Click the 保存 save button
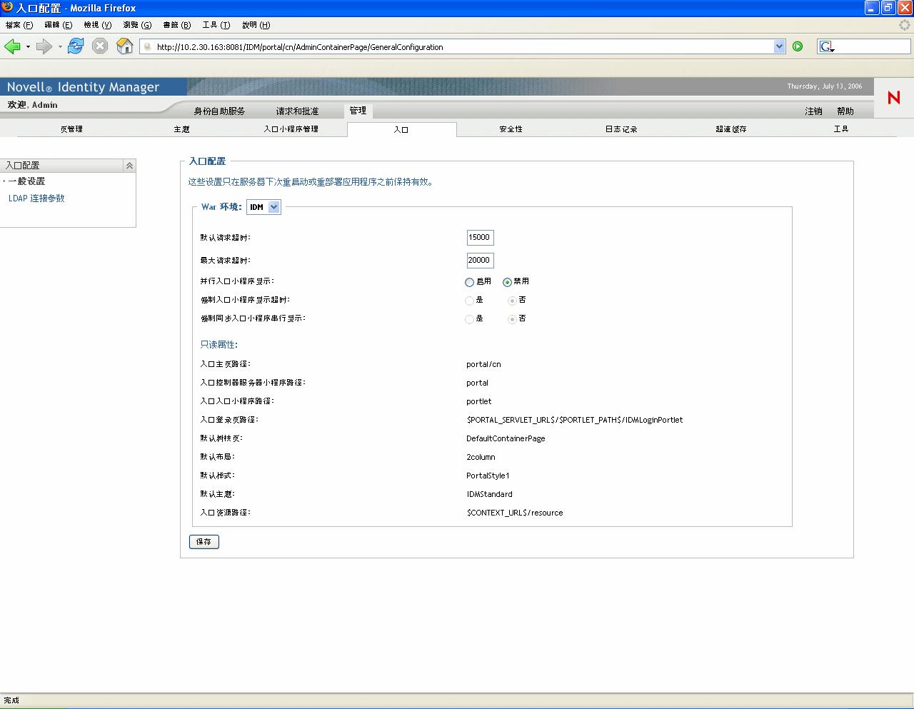Screen dimensions: 914x709 [x=204, y=542]
